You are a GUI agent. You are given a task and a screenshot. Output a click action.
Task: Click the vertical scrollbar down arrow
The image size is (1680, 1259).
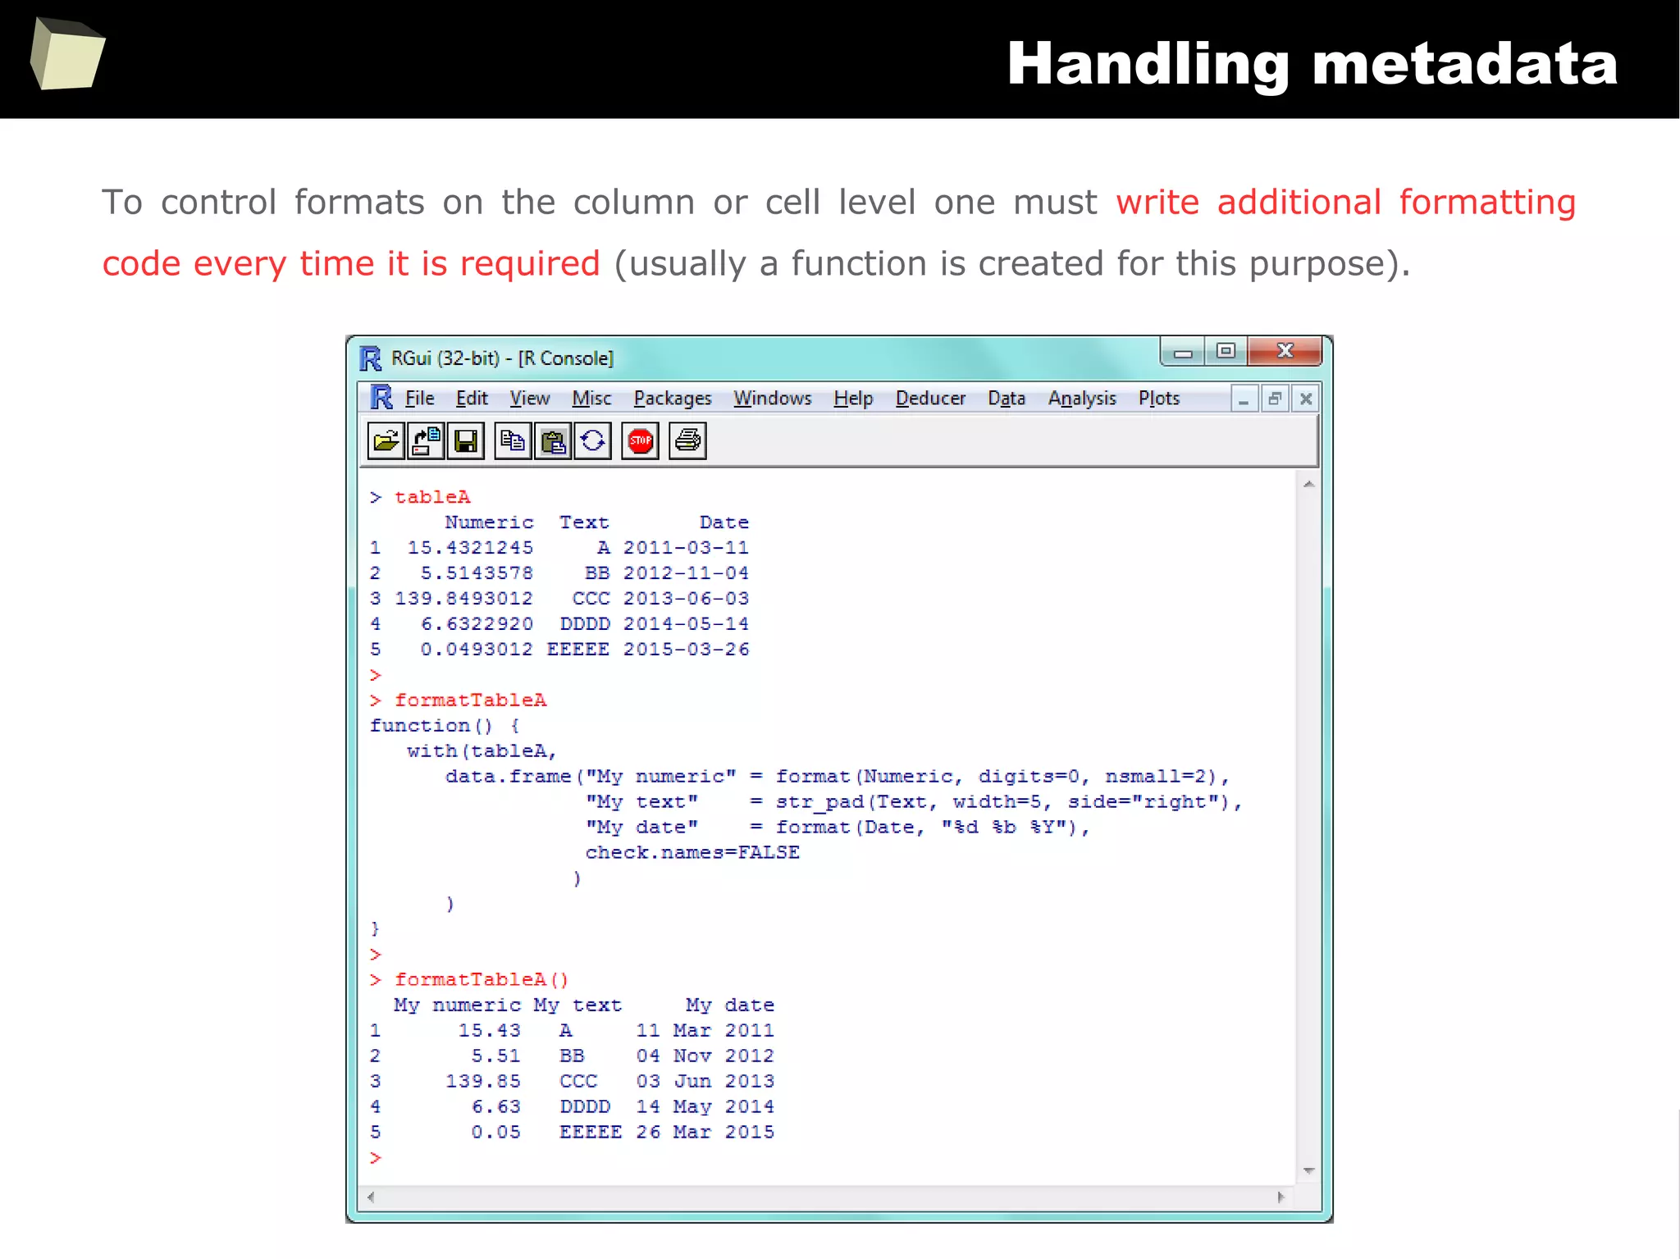tap(1309, 1170)
